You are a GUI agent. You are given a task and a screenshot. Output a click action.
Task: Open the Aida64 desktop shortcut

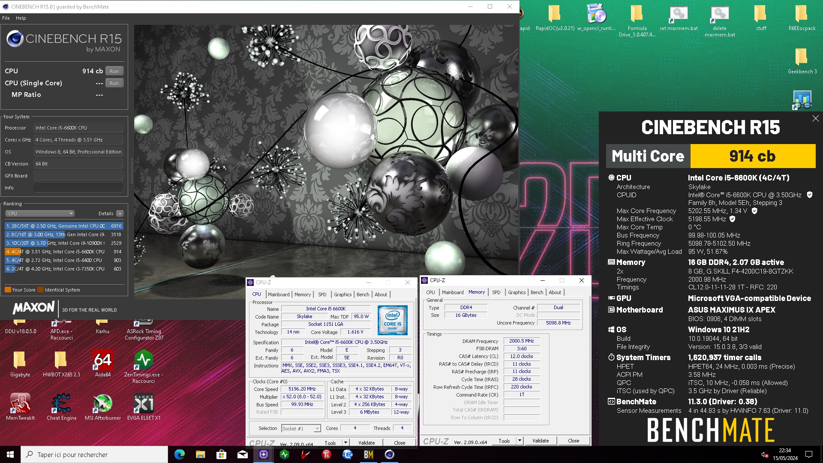pos(102,364)
